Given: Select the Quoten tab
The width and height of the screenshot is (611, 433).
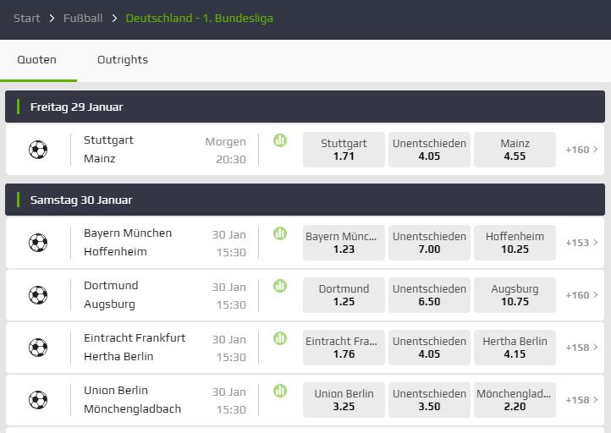Looking at the screenshot, I should 37,60.
